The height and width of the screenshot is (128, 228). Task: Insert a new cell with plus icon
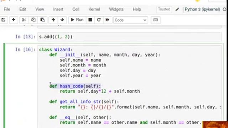pyautogui.click(x=14, y=20)
